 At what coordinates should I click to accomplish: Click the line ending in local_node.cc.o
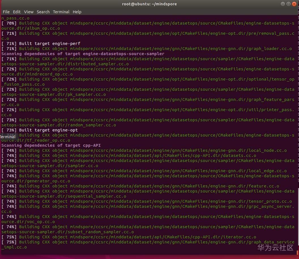[x=144, y=150]
